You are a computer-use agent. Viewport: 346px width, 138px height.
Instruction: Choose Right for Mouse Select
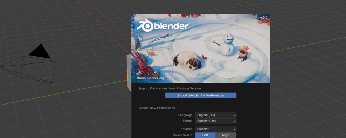(226, 135)
